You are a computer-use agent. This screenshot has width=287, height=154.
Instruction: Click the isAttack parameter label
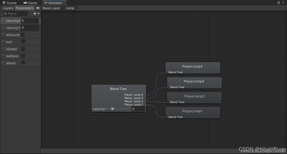(12, 56)
